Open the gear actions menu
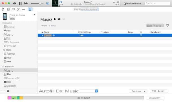Image resolution: width=172 pixels, height=102 pixels. point(9,91)
